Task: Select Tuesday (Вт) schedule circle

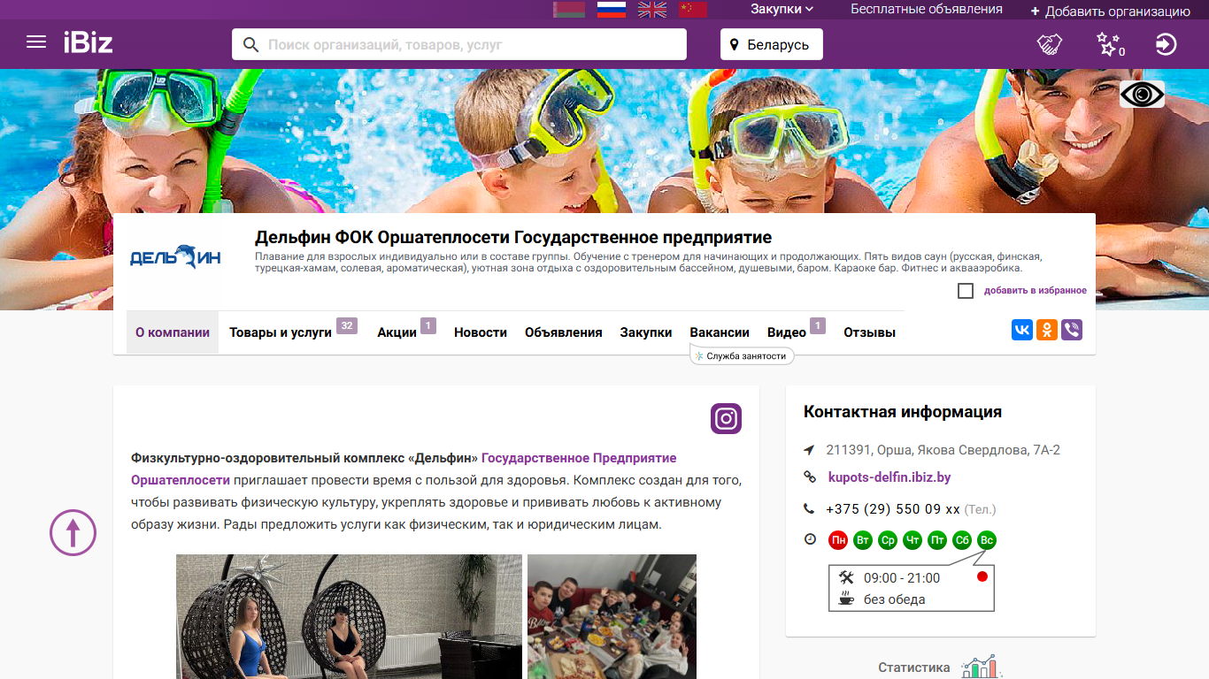Action: 863,540
